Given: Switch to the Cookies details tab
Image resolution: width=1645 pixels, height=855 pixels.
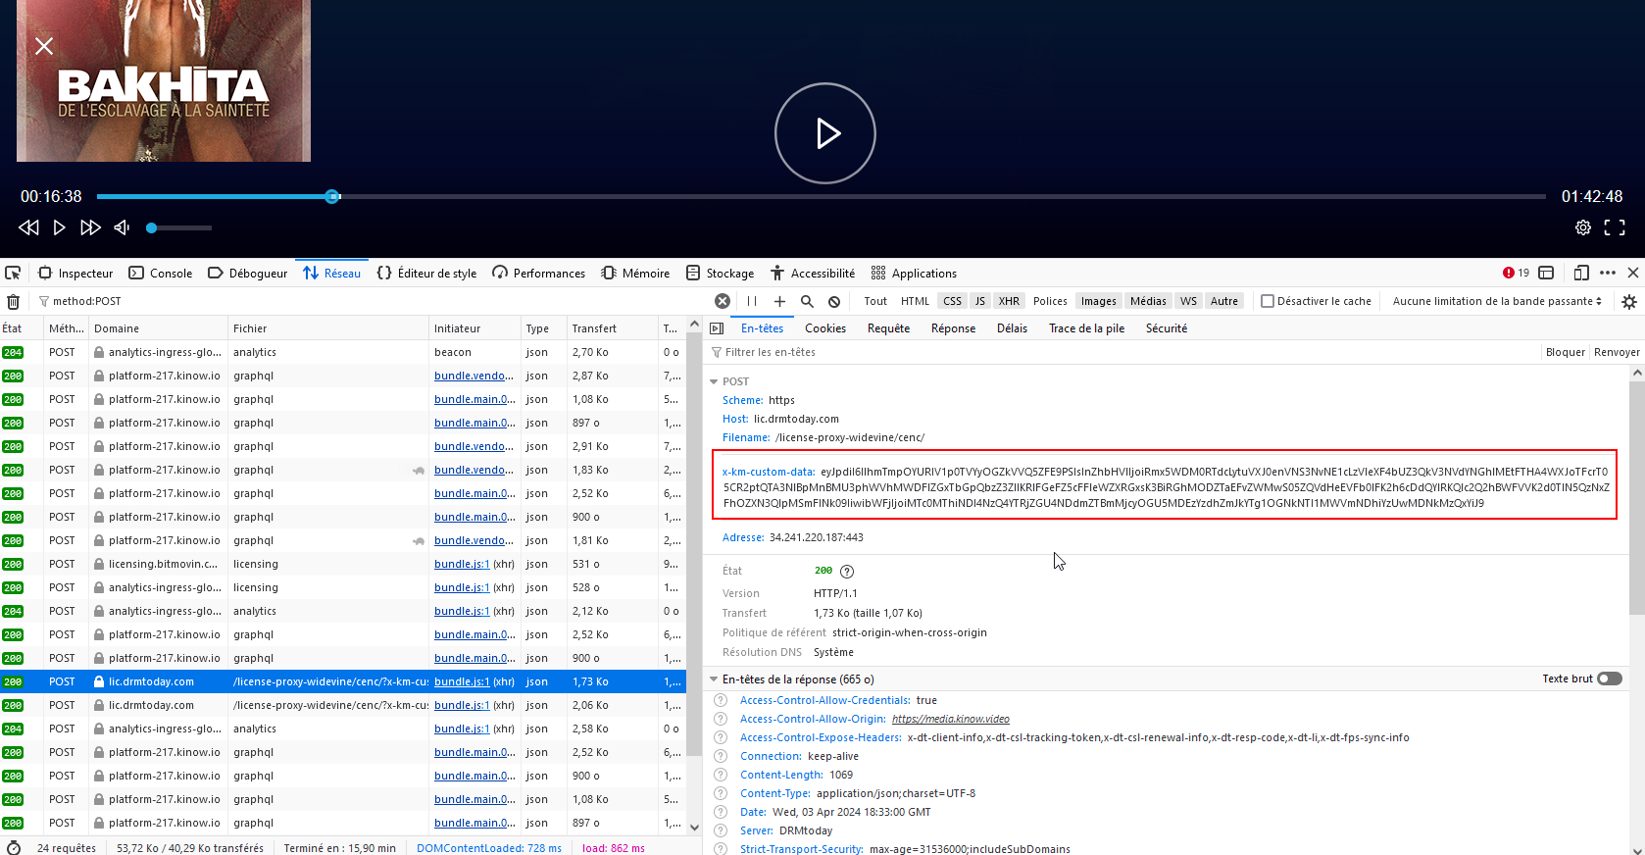Looking at the screenshot, I should (x=825, y=328).
